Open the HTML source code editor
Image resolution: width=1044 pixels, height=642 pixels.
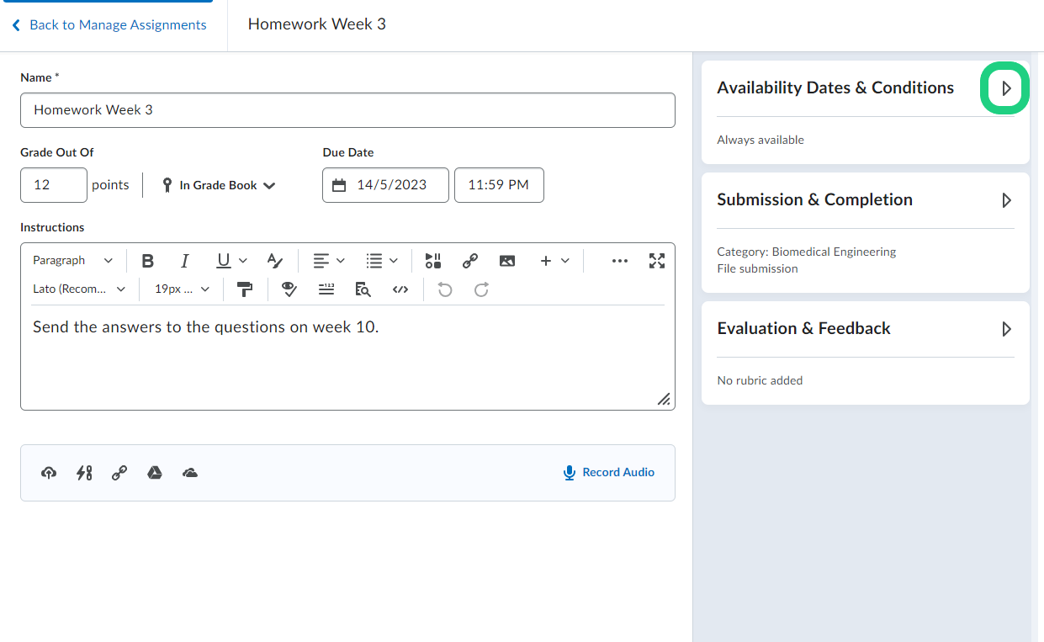coord(400,289)
